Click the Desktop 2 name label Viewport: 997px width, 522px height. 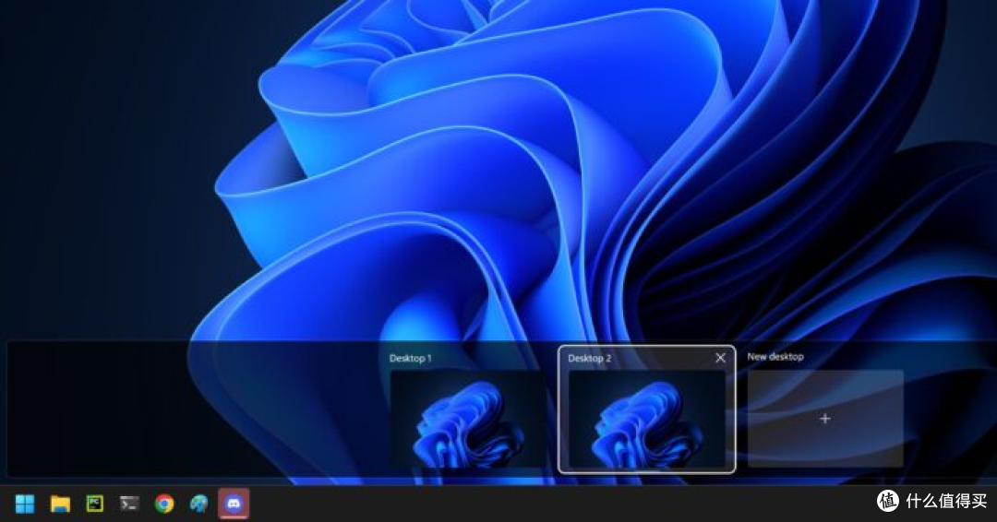tap(589, 358)
